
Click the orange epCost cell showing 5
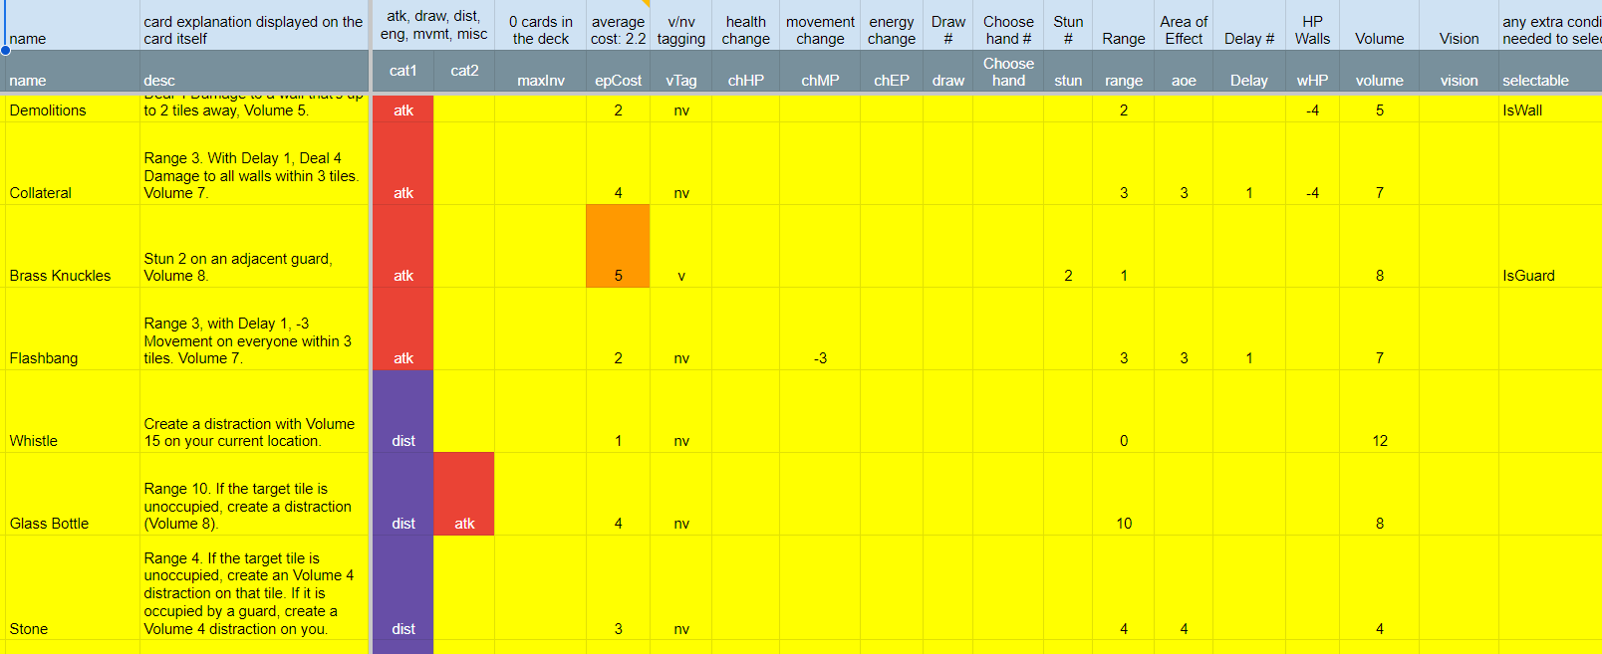[618, 247]
